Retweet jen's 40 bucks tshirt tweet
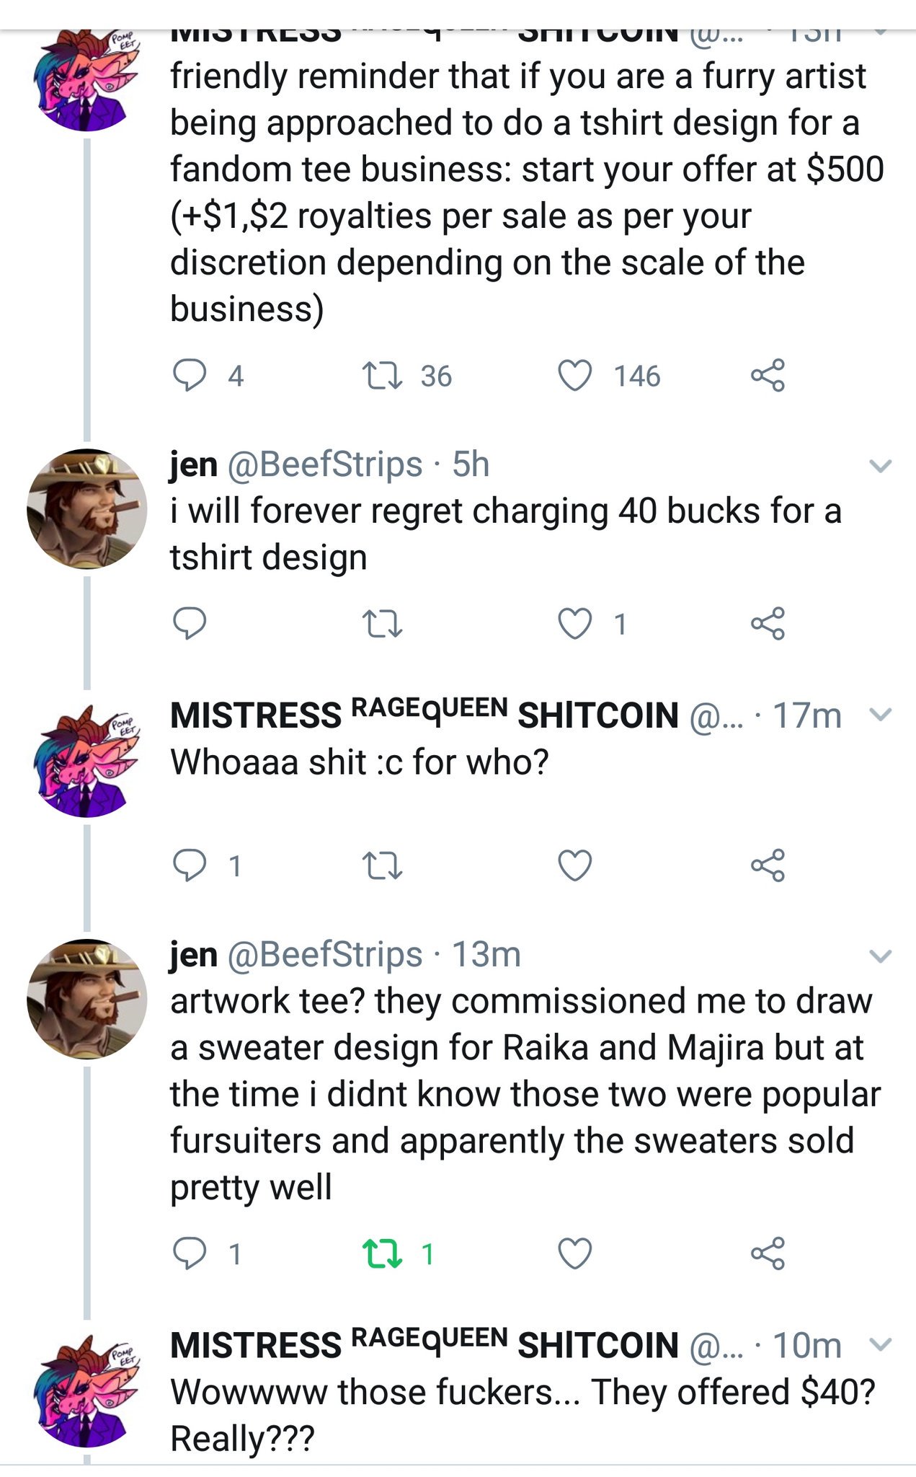 (x=382, y=623)
